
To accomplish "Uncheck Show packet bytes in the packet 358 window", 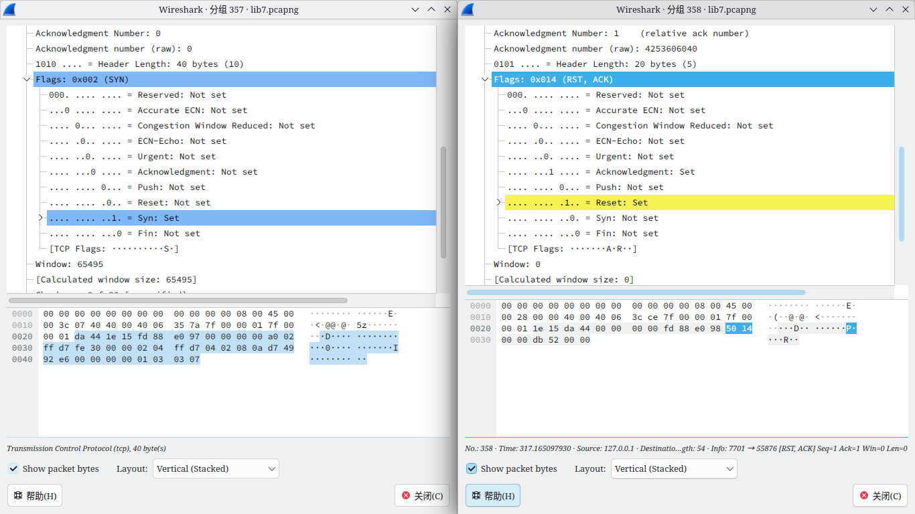I will [x=472, y=468].
